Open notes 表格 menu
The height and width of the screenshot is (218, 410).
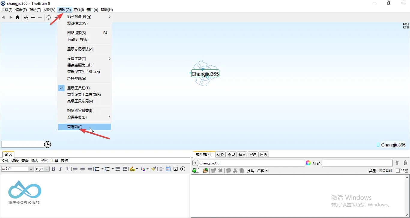[x=65, y=161]
